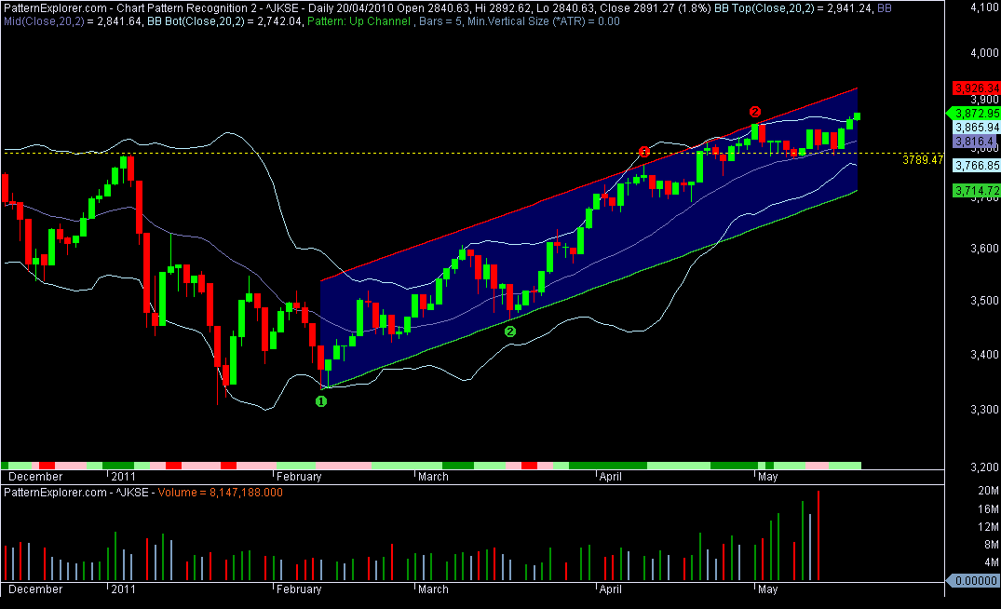Click the 4,000 price axis label
Image resolution: width=1001 pixels, height=609 pixels.
coord(984,53)
